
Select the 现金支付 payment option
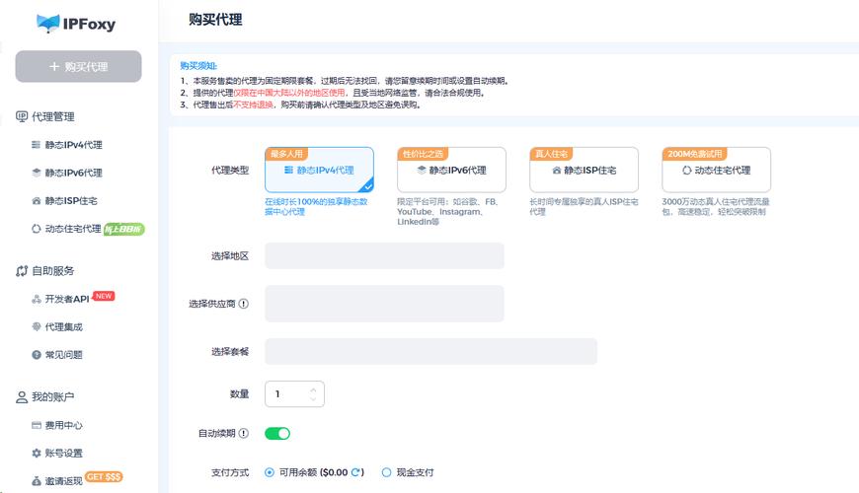[x=386, y=472]
